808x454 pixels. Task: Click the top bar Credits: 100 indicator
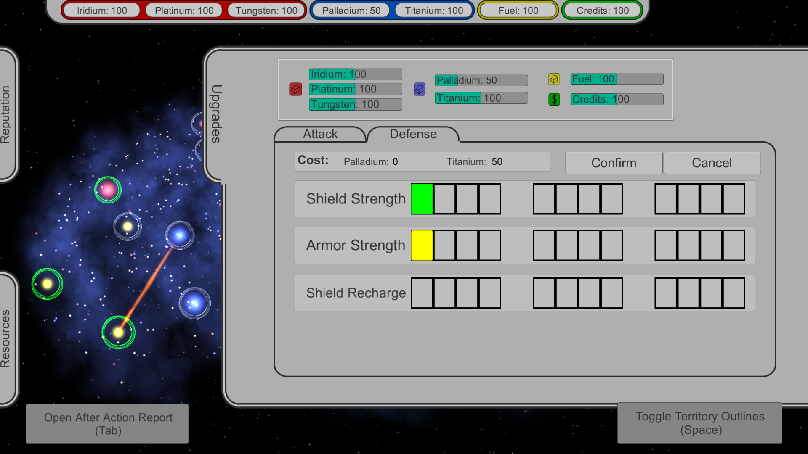pyautogui.click(x=602, y=11)
